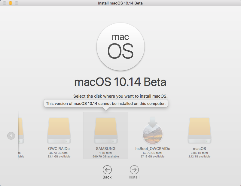Viewport: 241px width, 186px height.
Task: Click the SAMSUNG disk name label
Action: [106, 148]
